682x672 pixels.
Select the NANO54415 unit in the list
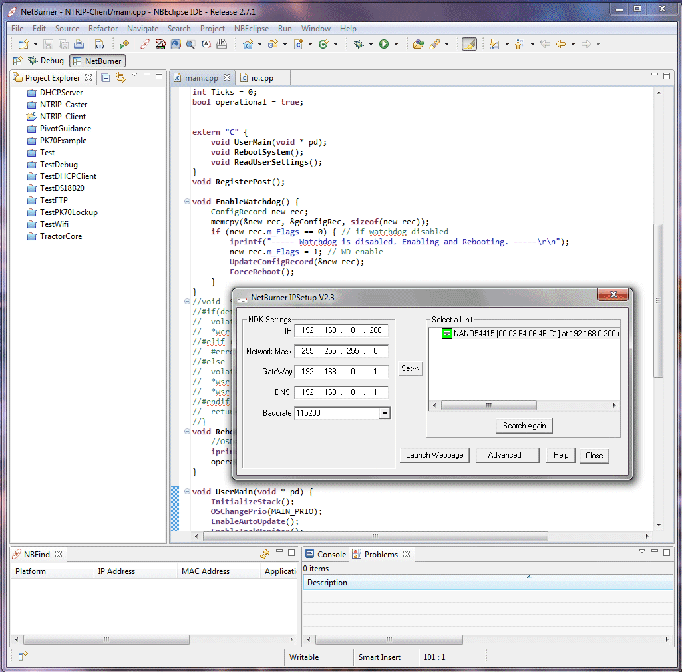[531, 334]
